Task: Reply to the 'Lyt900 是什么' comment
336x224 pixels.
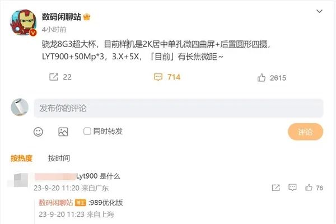Action: tap(292, 188)
